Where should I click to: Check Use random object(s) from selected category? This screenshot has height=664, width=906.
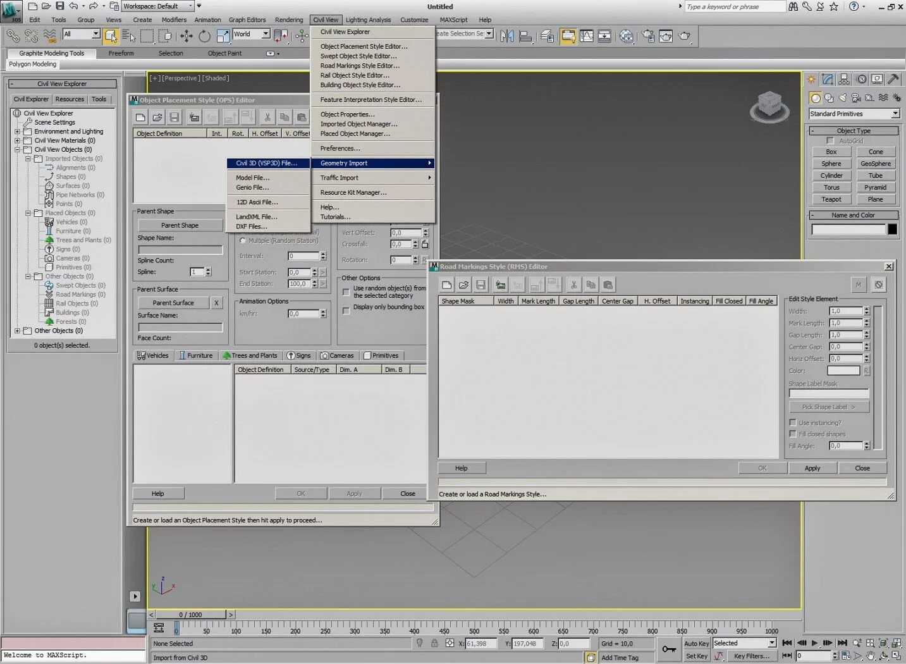346,292
